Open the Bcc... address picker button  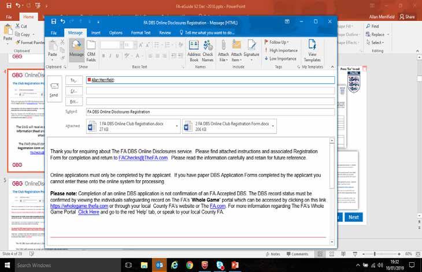click(74, 102)
